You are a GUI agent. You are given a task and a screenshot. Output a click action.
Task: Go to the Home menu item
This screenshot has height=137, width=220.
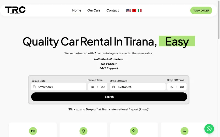tap(77, 10)
